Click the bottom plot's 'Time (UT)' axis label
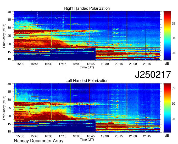Viewport: 178px width, 144px height. click(87, 140)
